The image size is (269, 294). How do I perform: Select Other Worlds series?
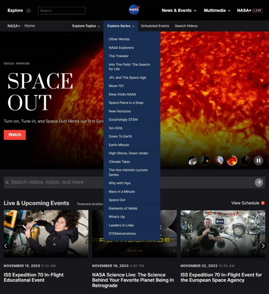[119, 39]
